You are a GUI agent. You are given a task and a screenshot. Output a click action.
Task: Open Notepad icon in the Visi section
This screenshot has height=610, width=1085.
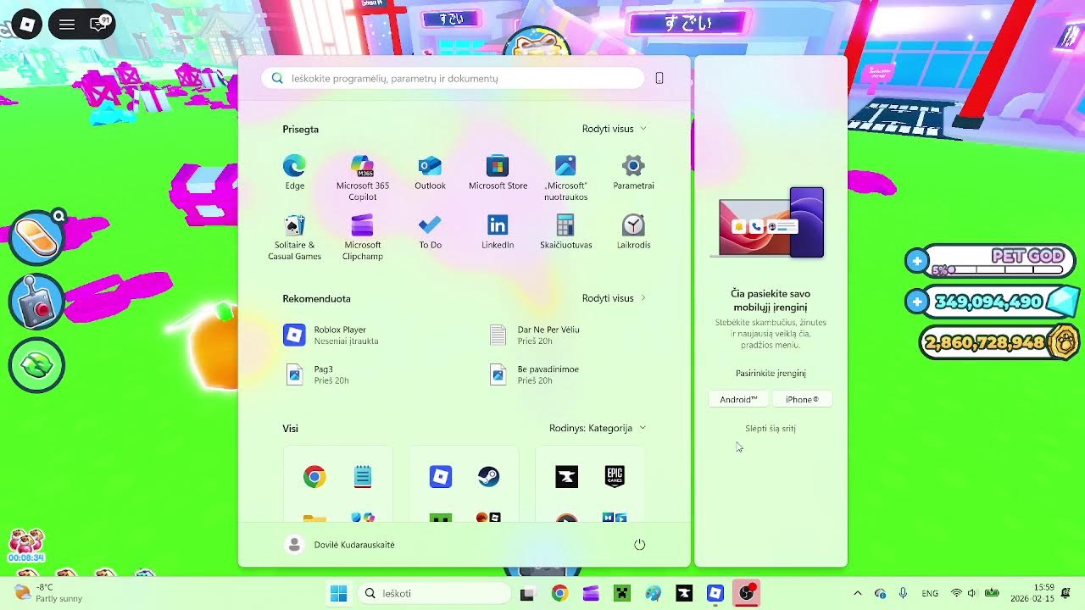pyautogui.click(x=363, y=477)
